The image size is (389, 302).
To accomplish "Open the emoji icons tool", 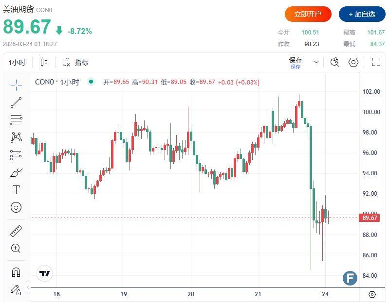I will [16, 207].
